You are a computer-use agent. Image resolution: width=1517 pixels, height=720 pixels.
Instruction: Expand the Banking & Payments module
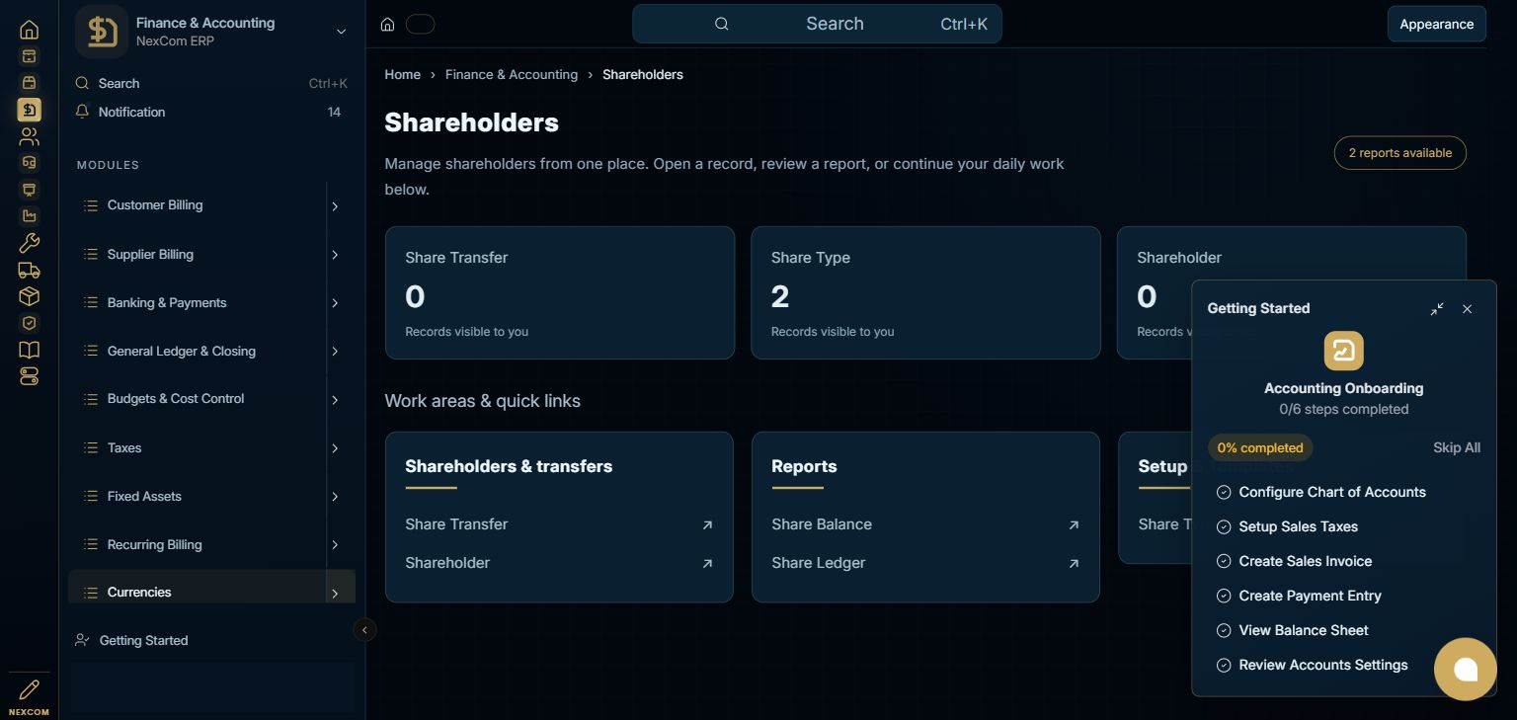click(x=335, y=303)
